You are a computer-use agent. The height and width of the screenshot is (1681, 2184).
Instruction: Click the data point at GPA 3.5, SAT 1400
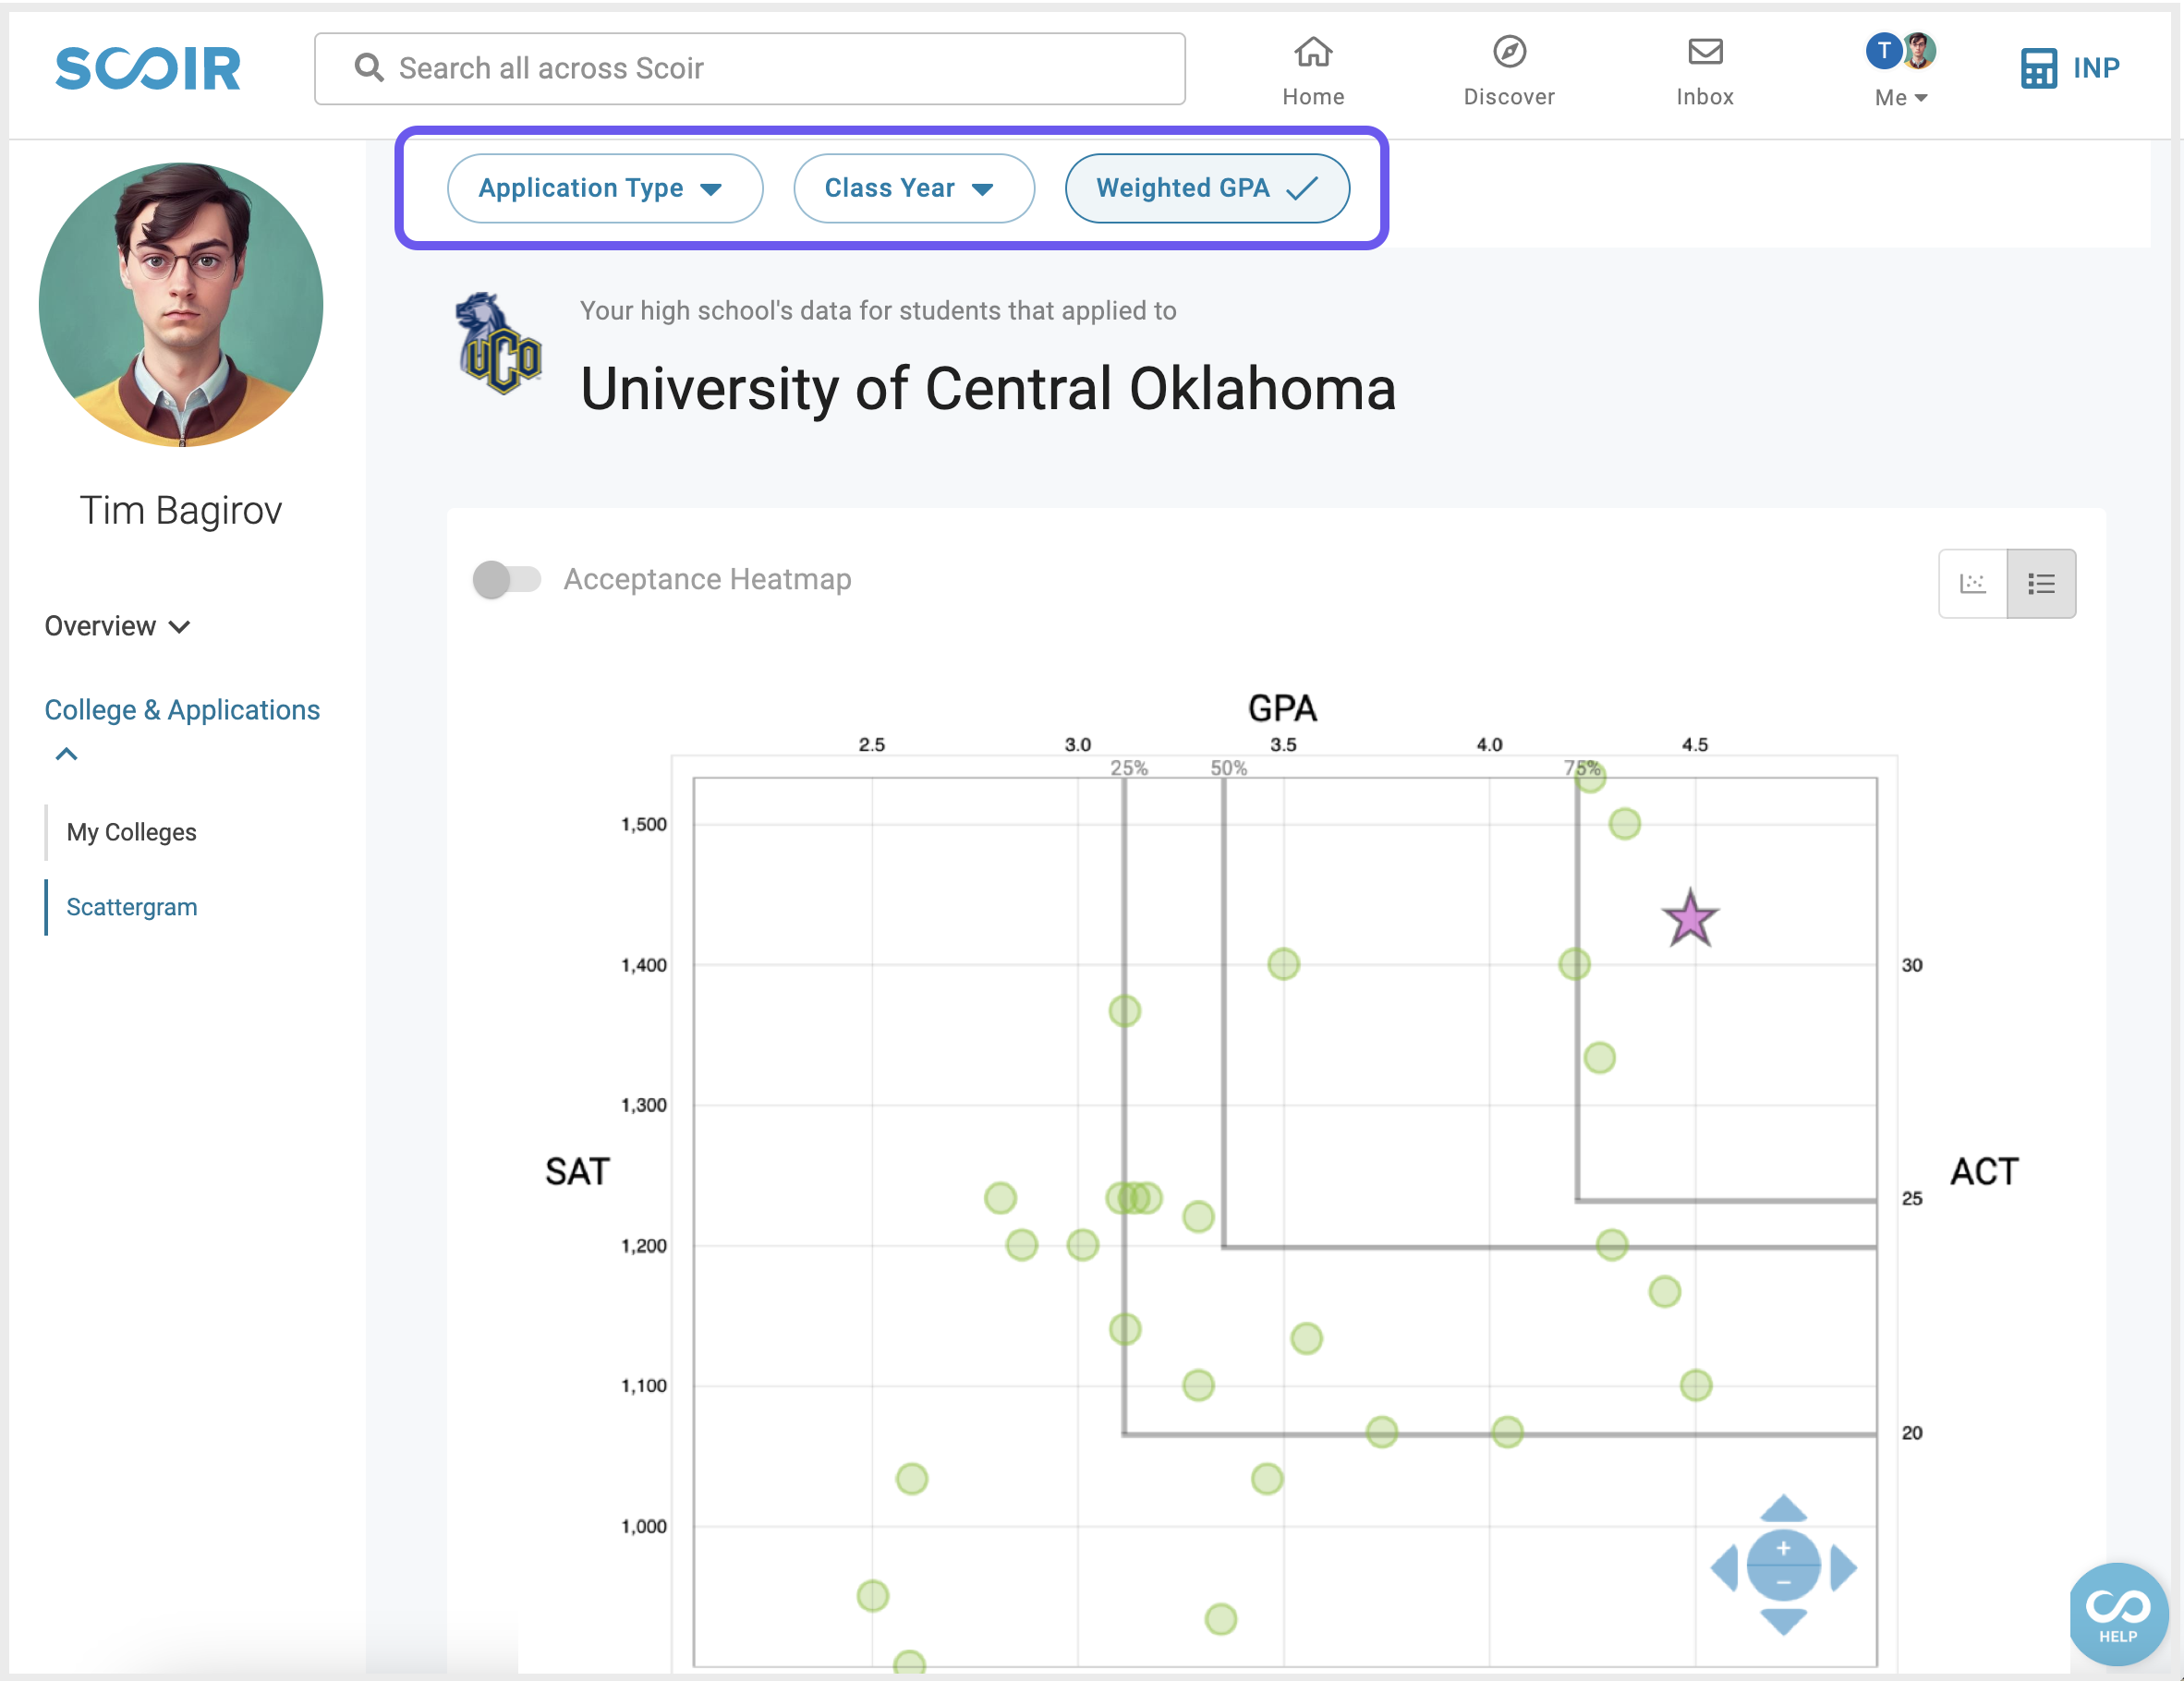click(1283, 964)
